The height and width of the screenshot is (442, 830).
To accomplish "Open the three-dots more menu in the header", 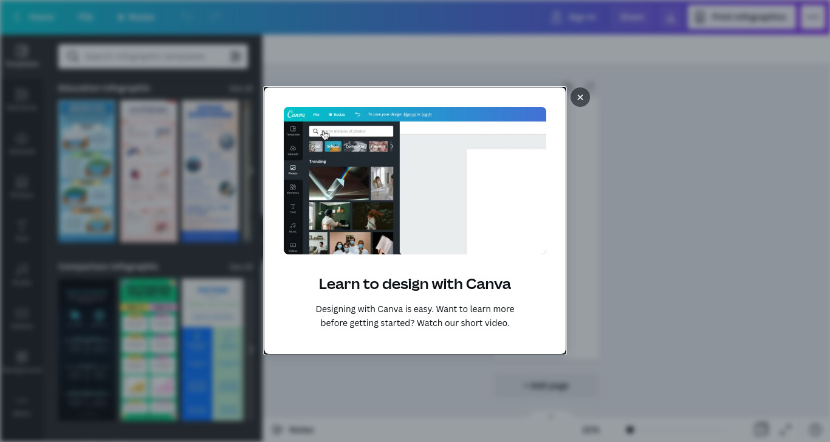I will (813, 17).
